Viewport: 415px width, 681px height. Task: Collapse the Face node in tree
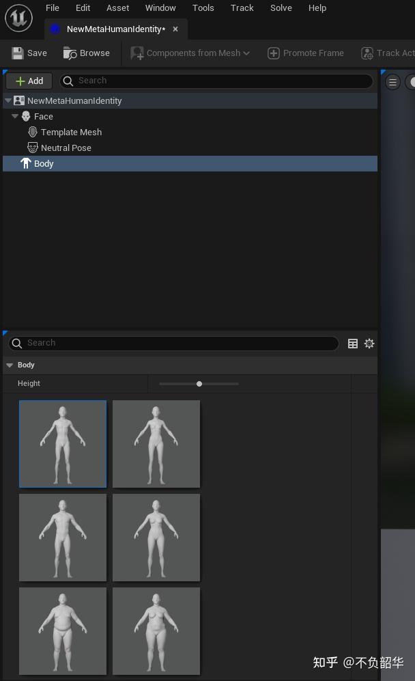[15, 116]
